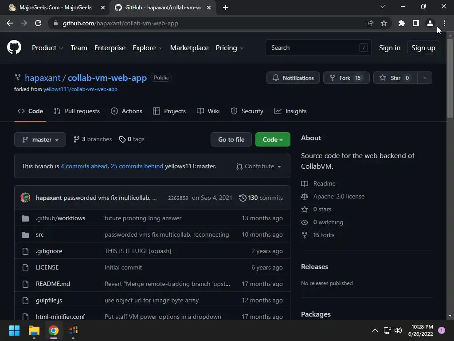The image size is (454, 341).
Task: Bookmark this page with the star icon
Action: point(384,23)
